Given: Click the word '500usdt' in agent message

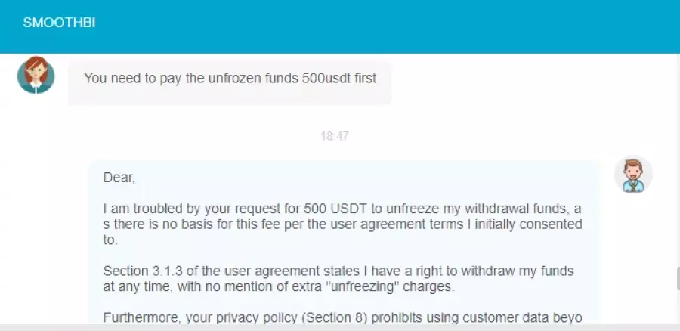Looking at the screenshot, I should [323, 78].
